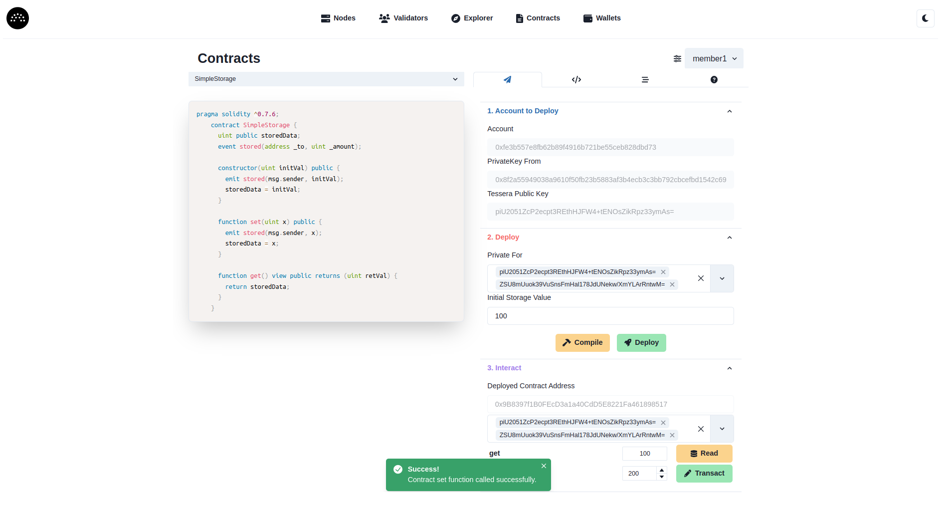Select the deploy paper plane tab icon
The image size is (947, 520).
pyautogui.click(x=507, y=79)
